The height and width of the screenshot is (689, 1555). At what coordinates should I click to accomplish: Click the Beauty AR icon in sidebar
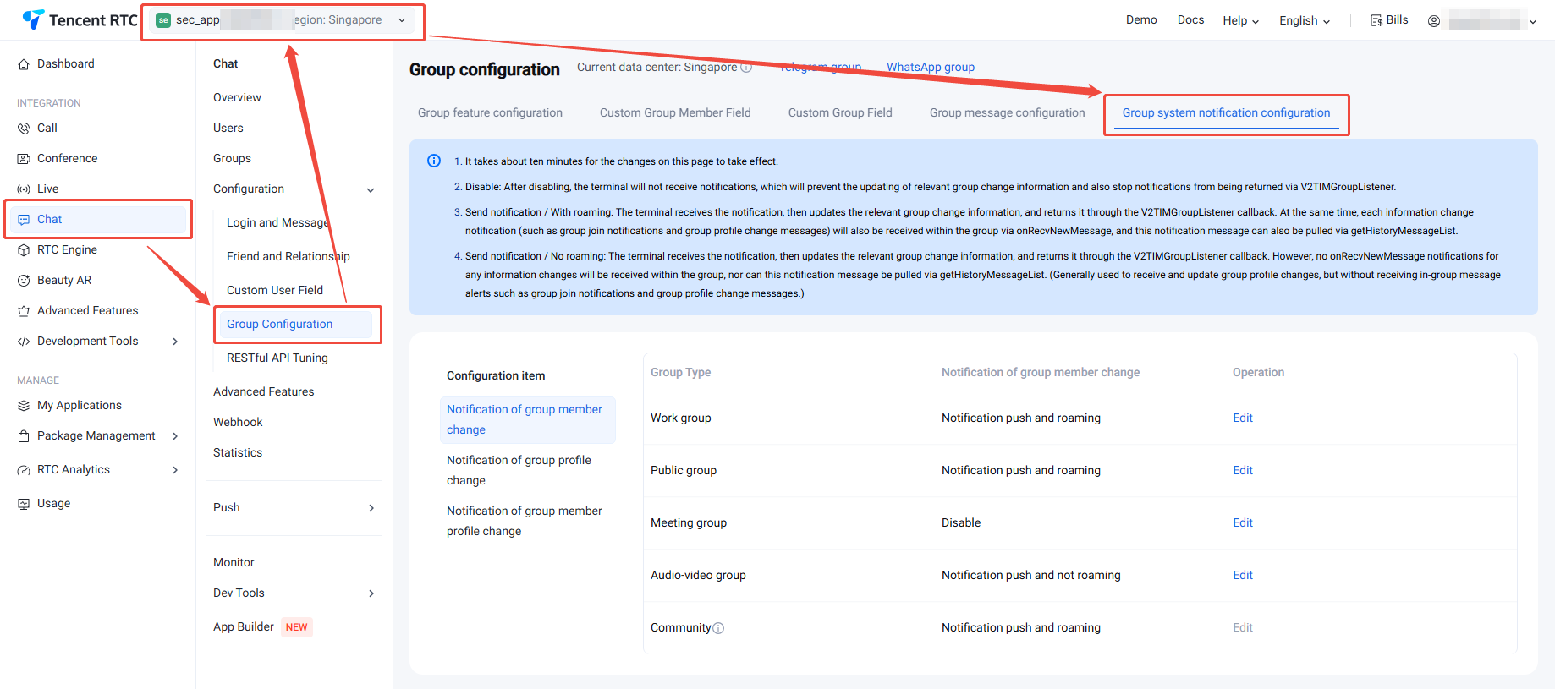pyautogui.click(x=24, y=281)
